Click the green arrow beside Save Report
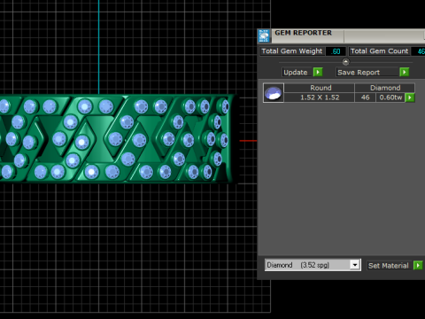The width and height of the screenshot is (425, 319). 405,72
